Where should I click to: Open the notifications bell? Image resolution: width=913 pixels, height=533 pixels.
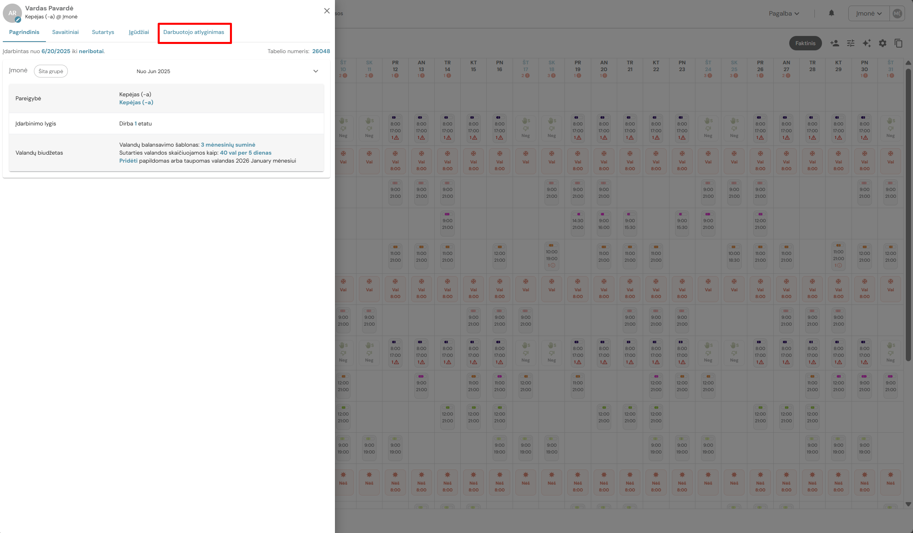[x=832, y=13]
